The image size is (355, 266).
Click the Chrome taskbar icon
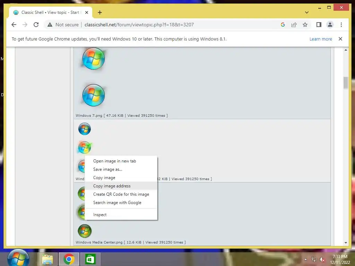69,259
